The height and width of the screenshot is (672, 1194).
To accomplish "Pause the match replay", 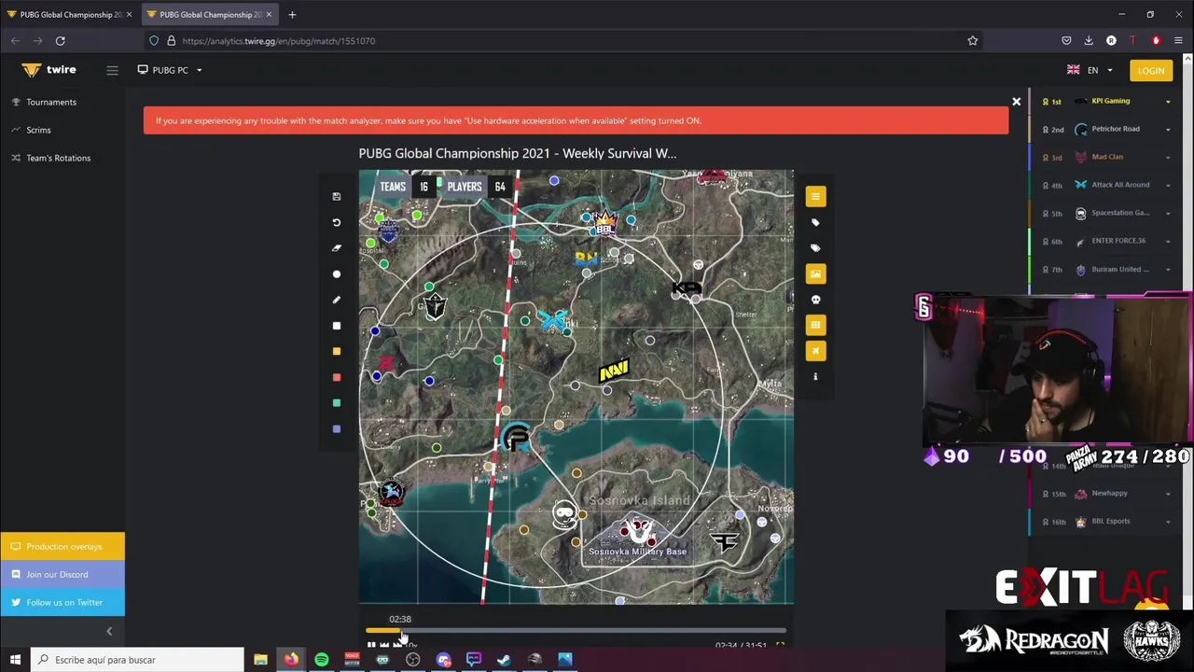I will 371,645.
